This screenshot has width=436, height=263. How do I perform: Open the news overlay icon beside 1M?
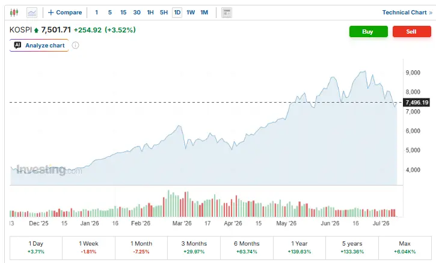click(227, 13)
